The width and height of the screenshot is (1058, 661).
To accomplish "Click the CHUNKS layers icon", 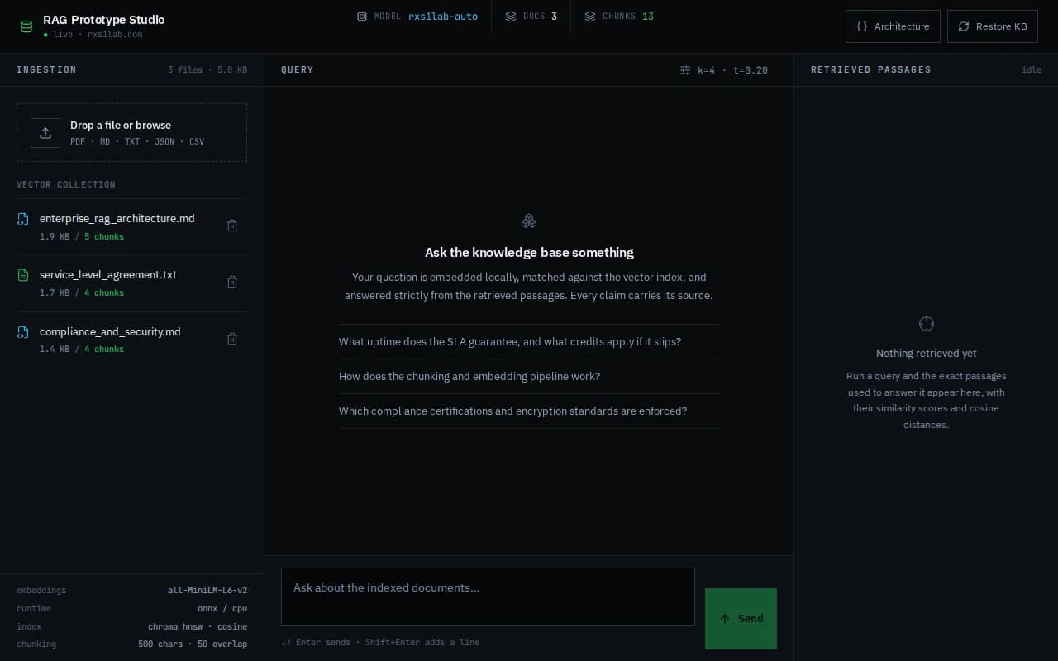I will point(590,17).
